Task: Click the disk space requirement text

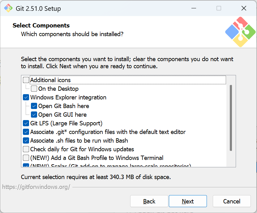Action: [96, 177]
